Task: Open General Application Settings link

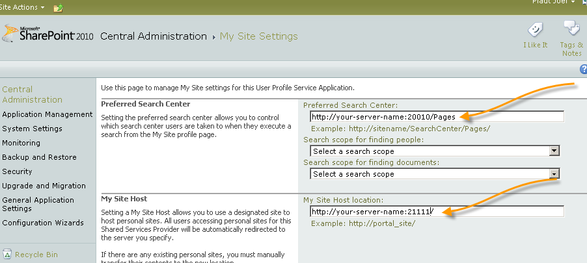Action: [x=38, y=204]
